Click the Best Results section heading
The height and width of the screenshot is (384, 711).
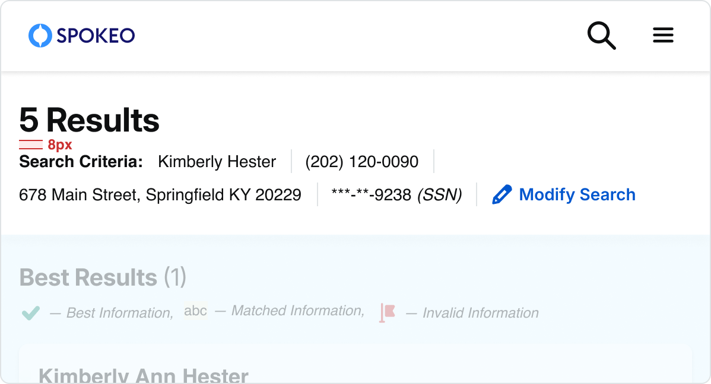point(88,277)
